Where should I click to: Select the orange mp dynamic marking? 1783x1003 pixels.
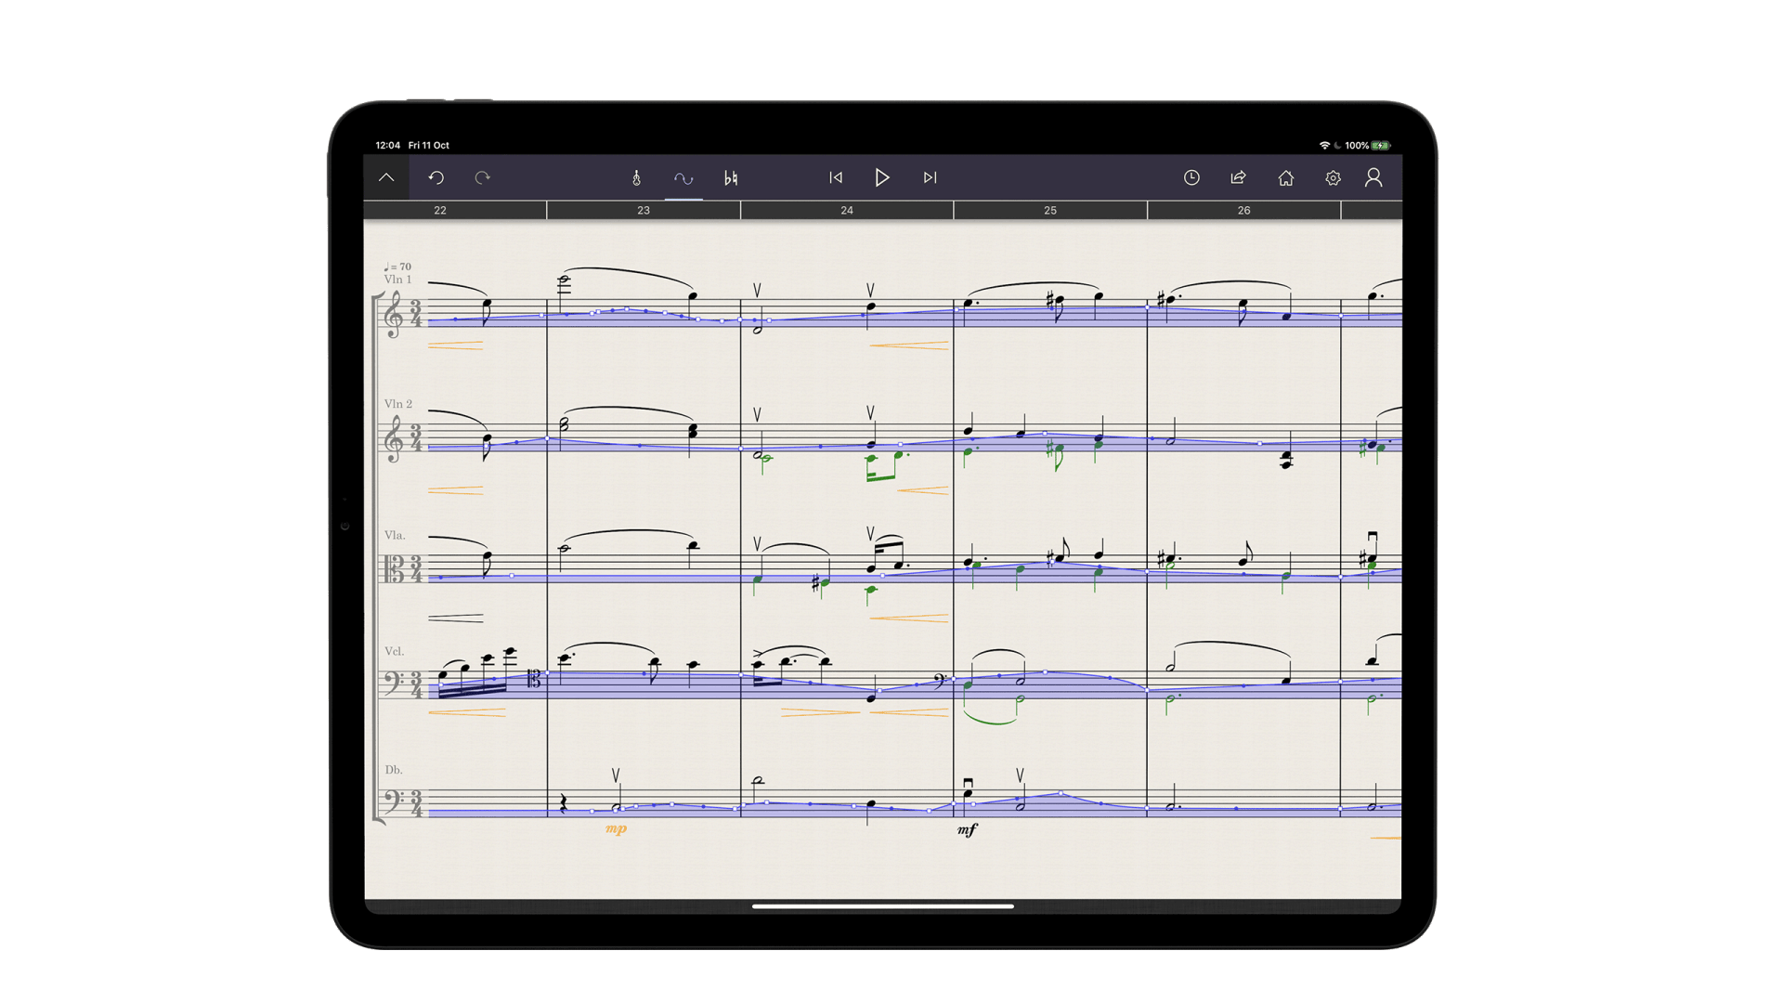click(x=616, y=828)
